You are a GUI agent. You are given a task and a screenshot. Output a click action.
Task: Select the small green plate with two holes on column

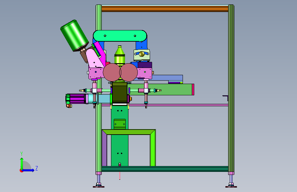[120, 124]
